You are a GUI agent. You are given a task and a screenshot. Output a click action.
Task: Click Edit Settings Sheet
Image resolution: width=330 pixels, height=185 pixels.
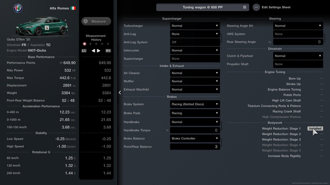[276, 7]
